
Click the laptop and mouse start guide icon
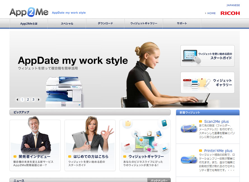point(191,57)
